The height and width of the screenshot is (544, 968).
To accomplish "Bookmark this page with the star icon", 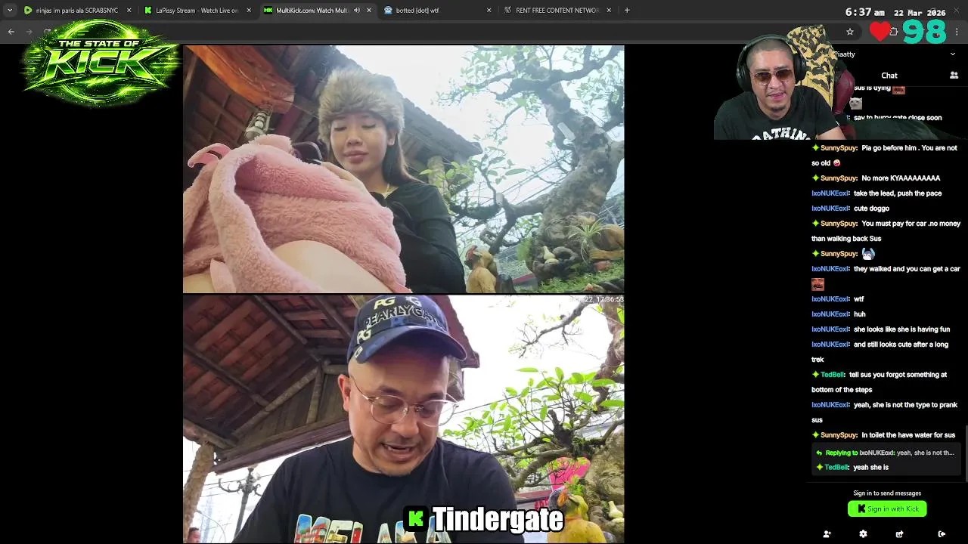I will [850, 32].
